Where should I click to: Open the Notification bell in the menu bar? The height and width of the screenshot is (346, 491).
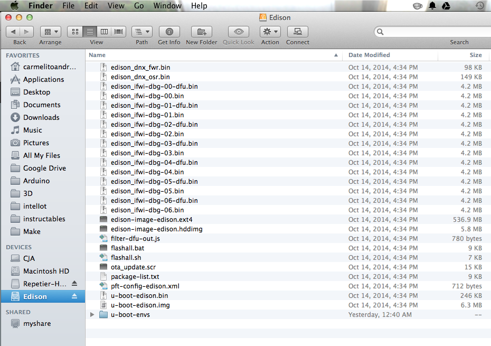432,6
